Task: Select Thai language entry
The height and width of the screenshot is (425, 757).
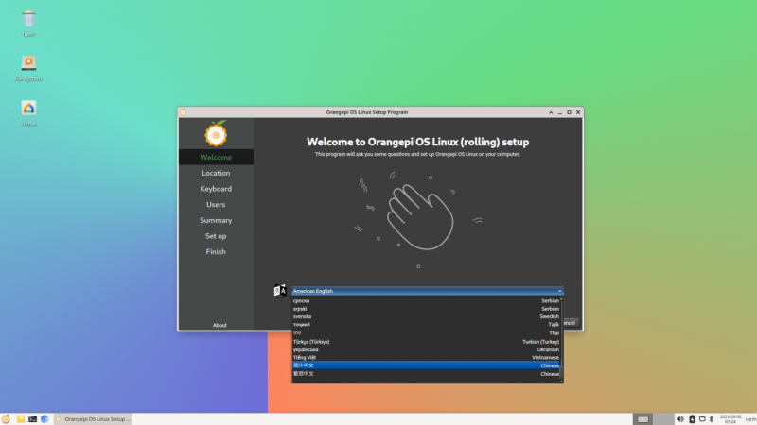Action: click(x=426, y=333)
